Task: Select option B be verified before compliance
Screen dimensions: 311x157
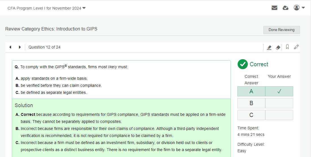Action: coord(61,85)
